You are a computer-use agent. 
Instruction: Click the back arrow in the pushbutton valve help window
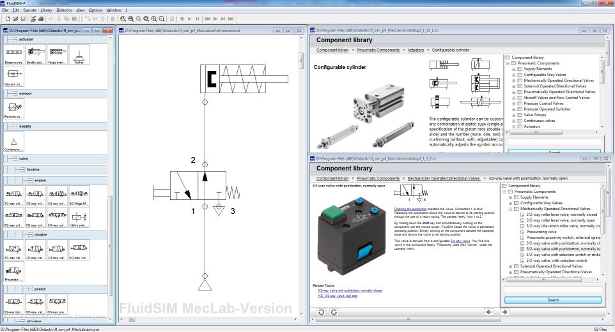(488, 312)
